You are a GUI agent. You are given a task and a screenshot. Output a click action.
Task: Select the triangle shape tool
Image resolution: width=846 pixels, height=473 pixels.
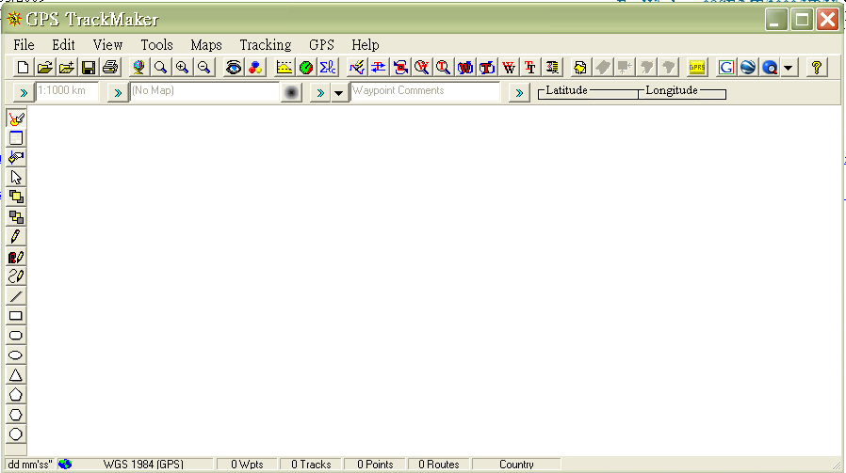16,375
